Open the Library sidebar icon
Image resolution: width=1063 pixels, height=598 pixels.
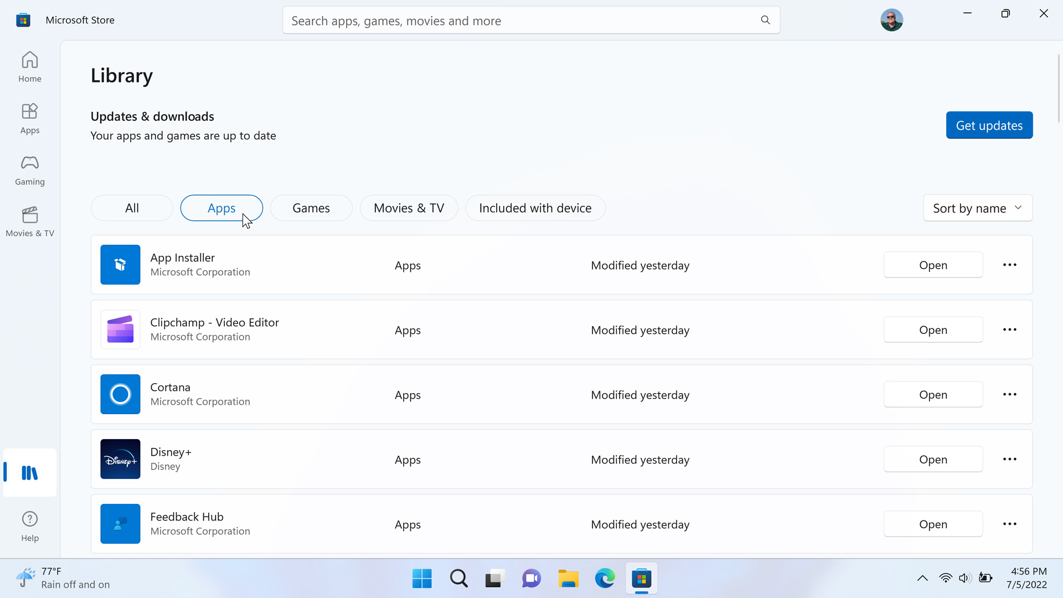click(x=30, y=473)
